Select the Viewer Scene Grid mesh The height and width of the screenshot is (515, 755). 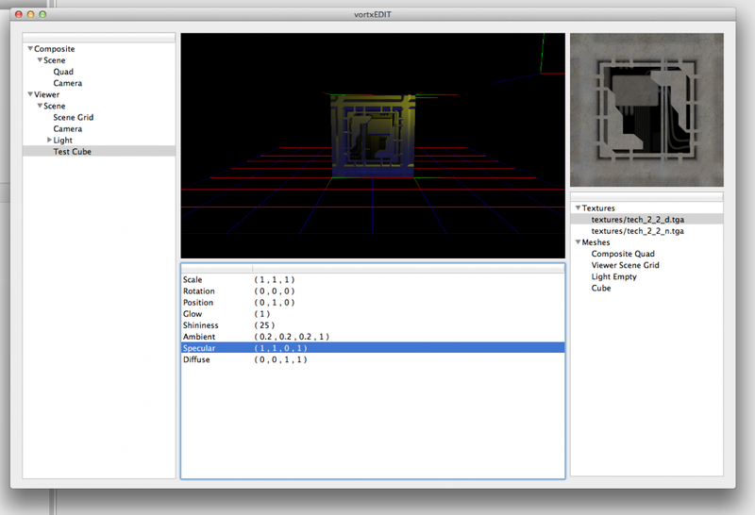(x=625, y=265)
